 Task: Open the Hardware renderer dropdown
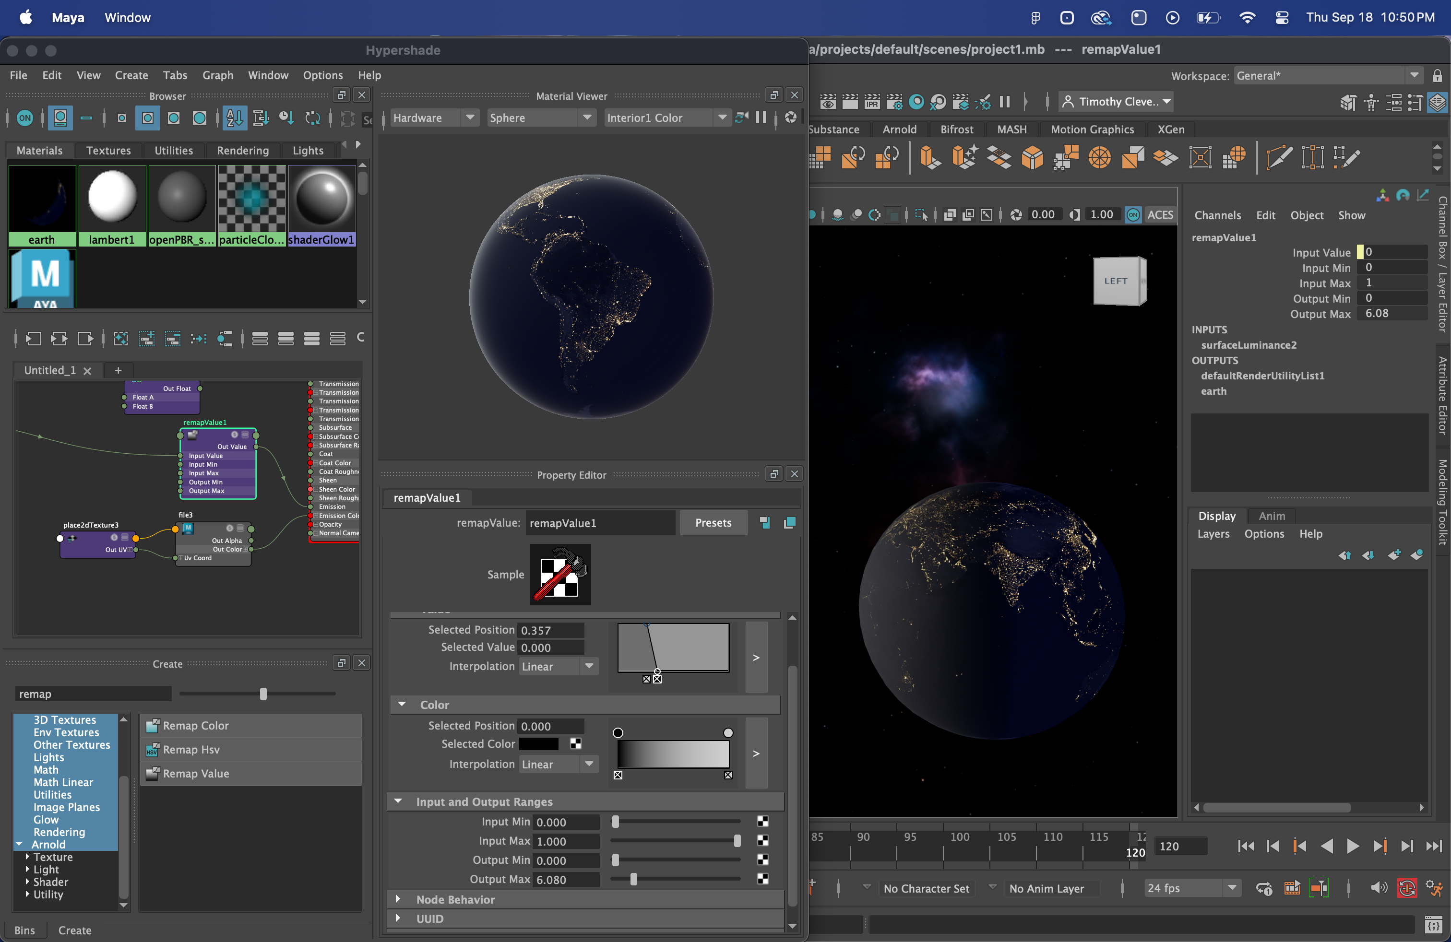(433, 118)
